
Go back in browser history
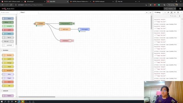point(3,5)
